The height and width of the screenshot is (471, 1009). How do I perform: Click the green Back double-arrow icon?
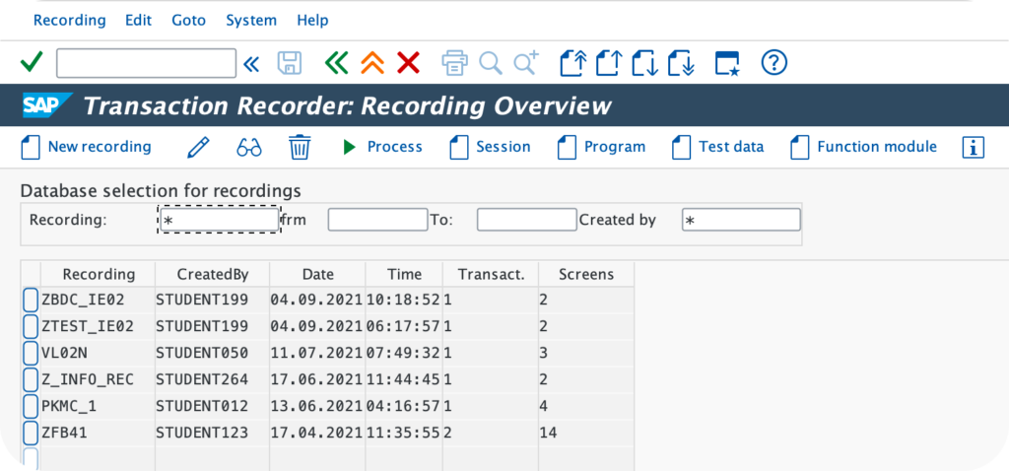click(x=337, y=63)
